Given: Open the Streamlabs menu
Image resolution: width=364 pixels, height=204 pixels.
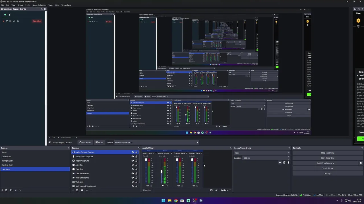Looking at the screenshot, I should click(x=66, y=5).
